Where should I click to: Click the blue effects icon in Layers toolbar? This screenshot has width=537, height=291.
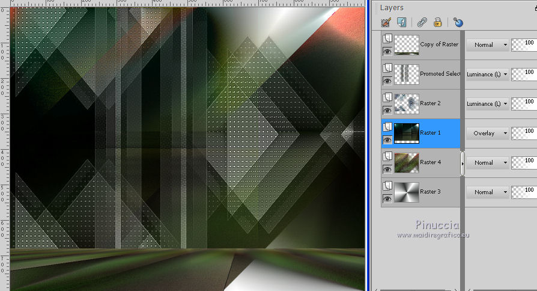[x=458, y=23]
